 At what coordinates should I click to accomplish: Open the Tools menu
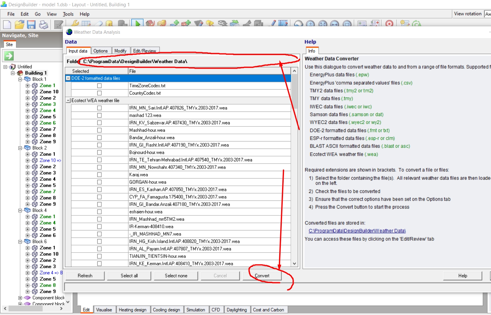68,14
